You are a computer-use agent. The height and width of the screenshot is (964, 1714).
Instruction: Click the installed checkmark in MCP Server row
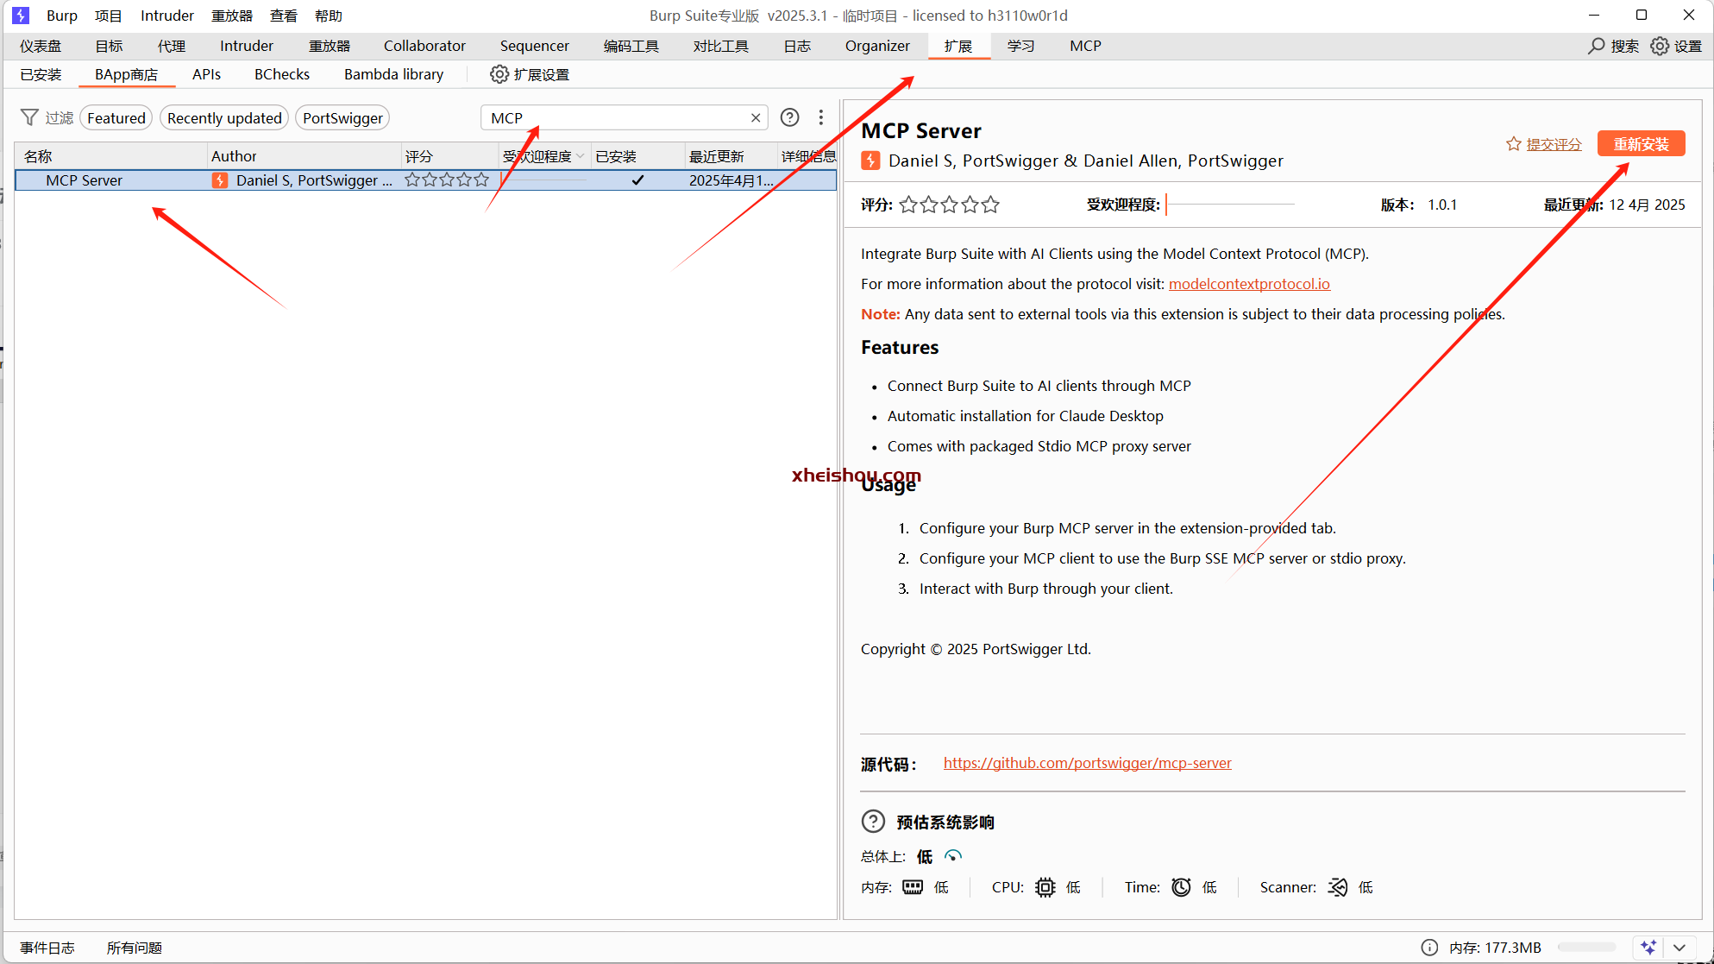pos(637,180)
